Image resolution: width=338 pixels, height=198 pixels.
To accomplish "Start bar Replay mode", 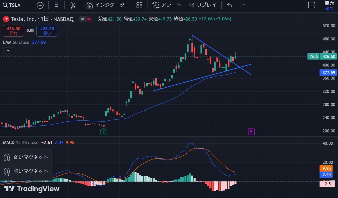I will tap(203, 5).
